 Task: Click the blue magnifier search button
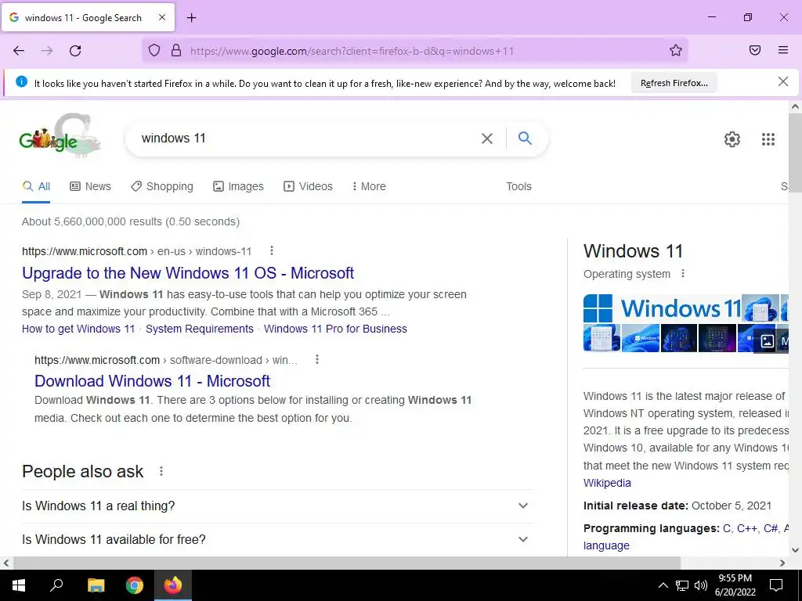525,138
